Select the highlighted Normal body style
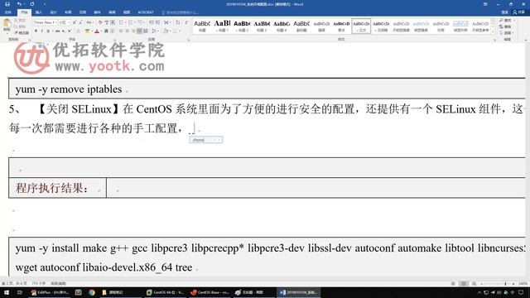 click(361, 26)
